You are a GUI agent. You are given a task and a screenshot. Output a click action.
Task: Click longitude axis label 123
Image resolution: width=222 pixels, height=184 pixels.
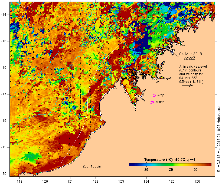coord(121,181)
